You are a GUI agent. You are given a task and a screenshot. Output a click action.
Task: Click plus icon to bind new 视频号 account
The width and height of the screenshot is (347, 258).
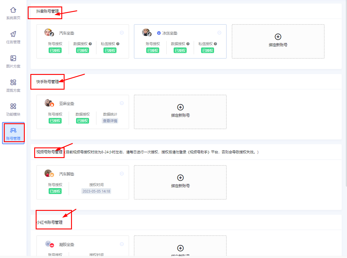pos(180,178)
